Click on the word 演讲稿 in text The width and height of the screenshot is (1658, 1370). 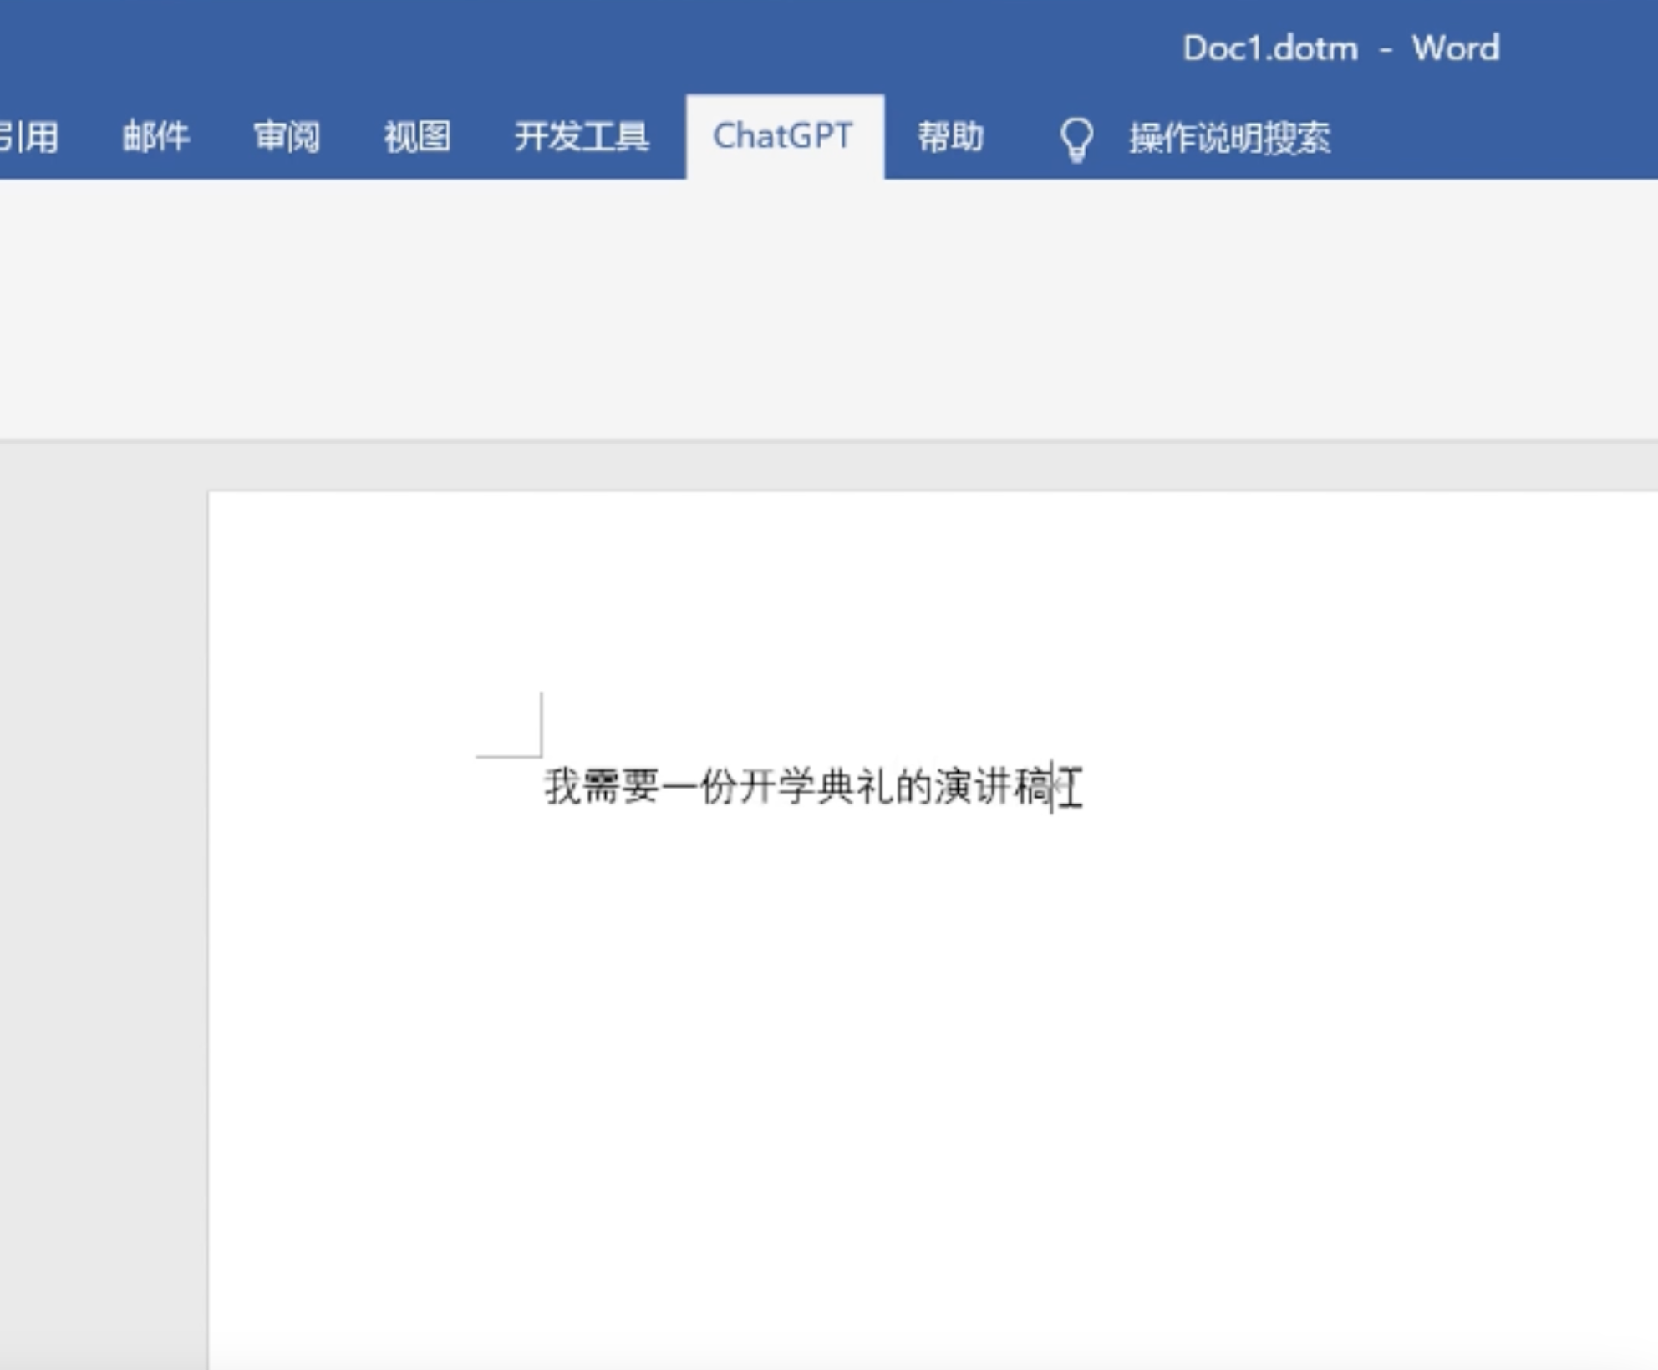tap(991, 787)
